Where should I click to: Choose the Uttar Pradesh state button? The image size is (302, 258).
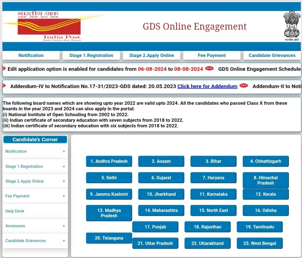pyautogui.click(x=155, y=243)
